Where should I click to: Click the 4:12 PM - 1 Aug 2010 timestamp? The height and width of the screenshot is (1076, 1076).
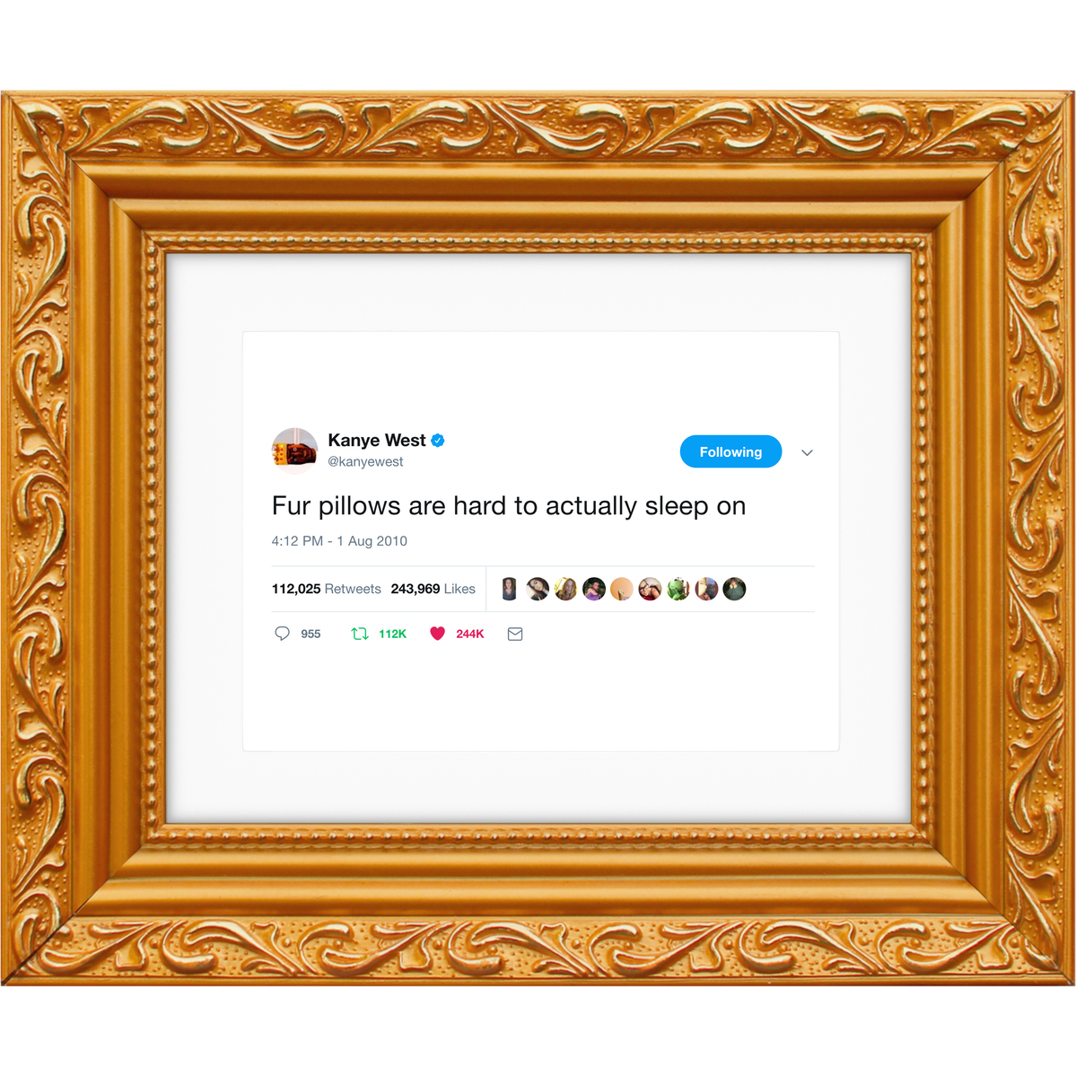point(340,541)
